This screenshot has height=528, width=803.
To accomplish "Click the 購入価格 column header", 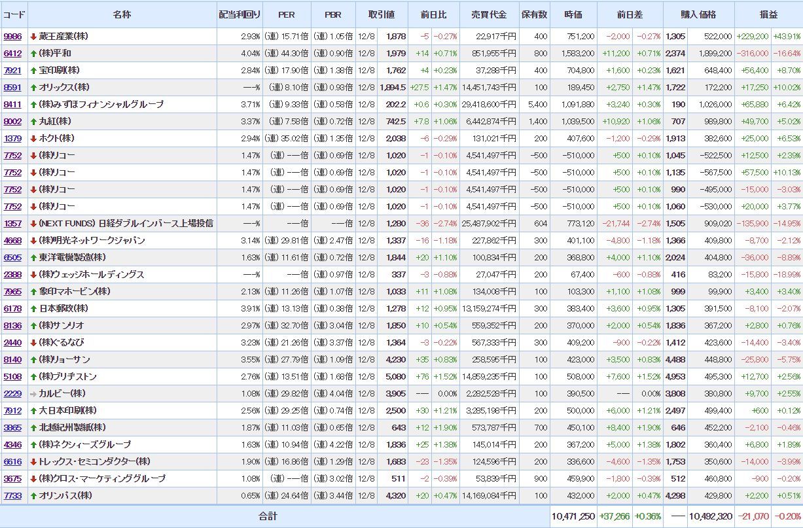I will pyautogui.click(x=698, y=14).
